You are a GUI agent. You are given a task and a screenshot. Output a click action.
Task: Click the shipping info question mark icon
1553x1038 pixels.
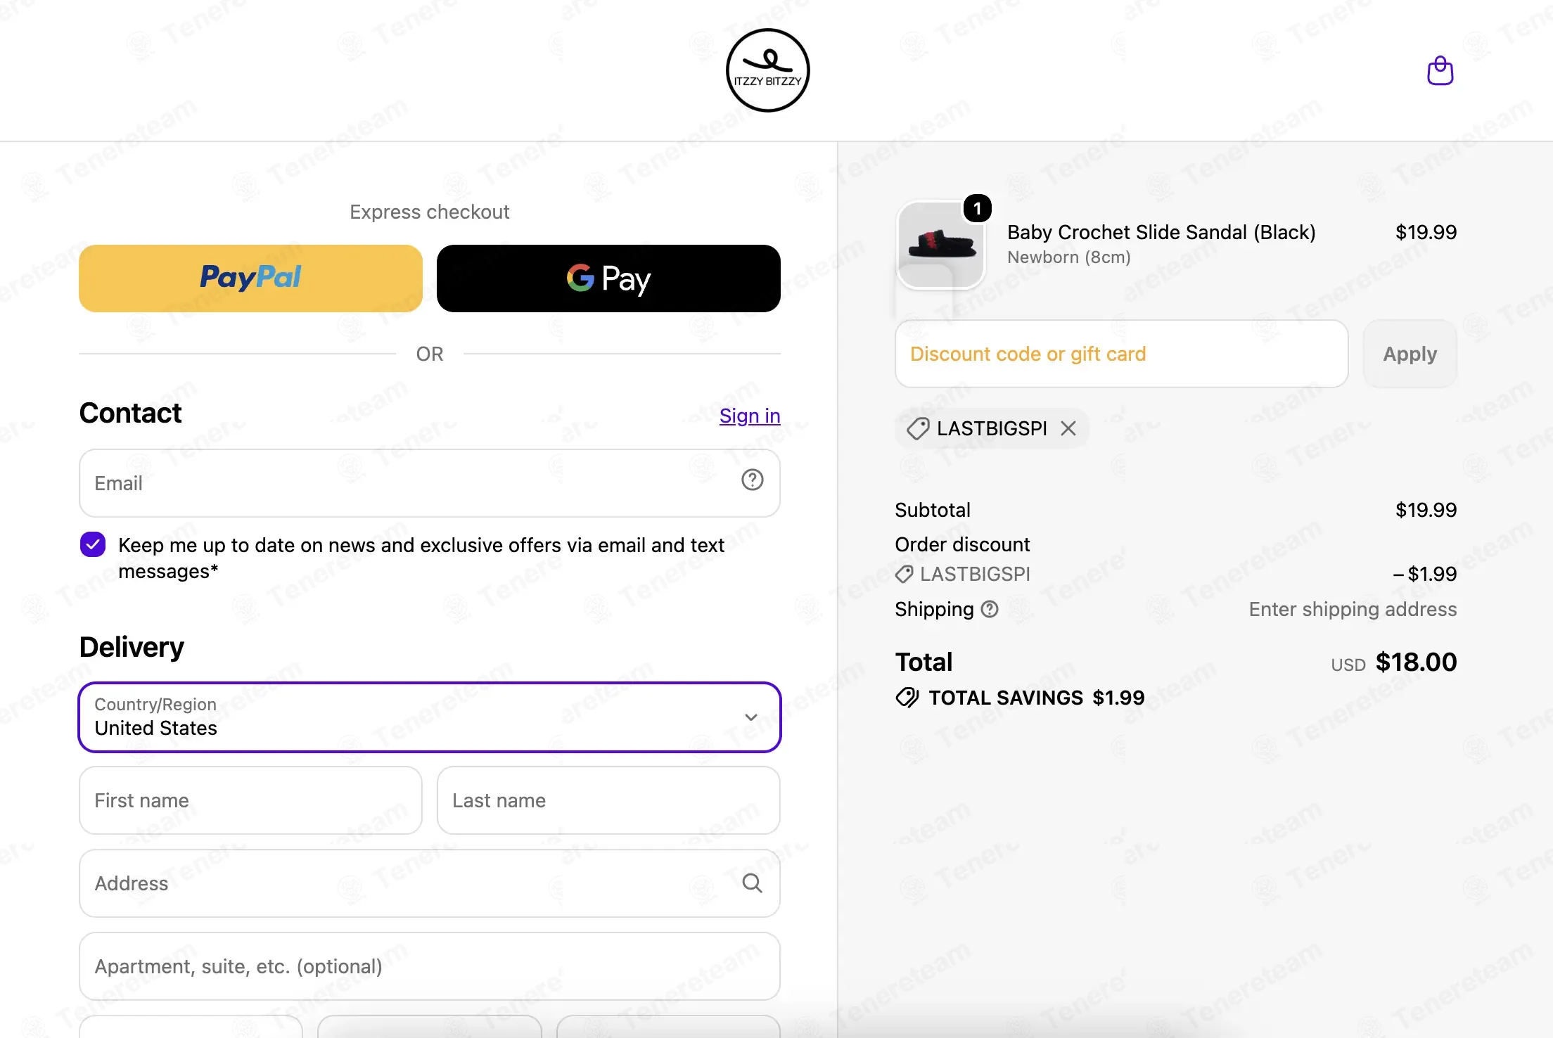[990, 609]
